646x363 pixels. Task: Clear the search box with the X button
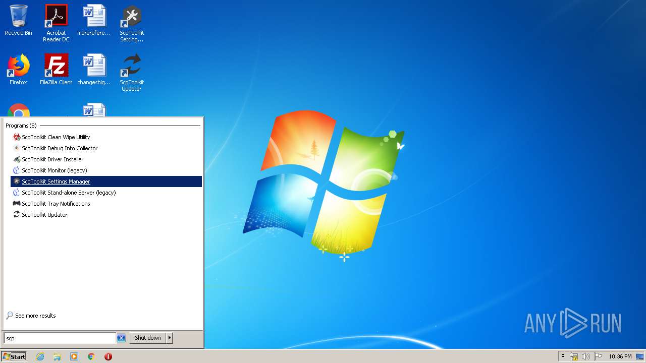pos(121,338)
